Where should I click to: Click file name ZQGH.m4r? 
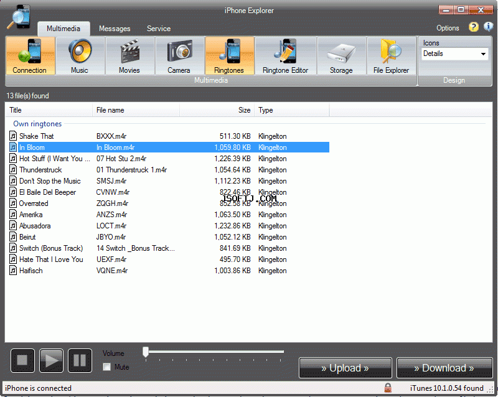point(113,203)
